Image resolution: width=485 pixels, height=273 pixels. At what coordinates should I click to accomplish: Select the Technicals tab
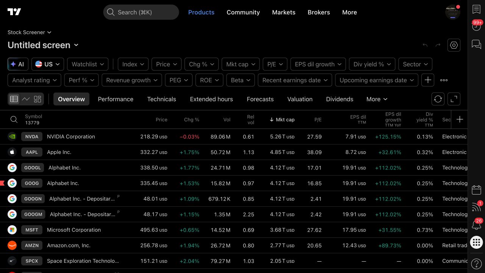[161, 99]
